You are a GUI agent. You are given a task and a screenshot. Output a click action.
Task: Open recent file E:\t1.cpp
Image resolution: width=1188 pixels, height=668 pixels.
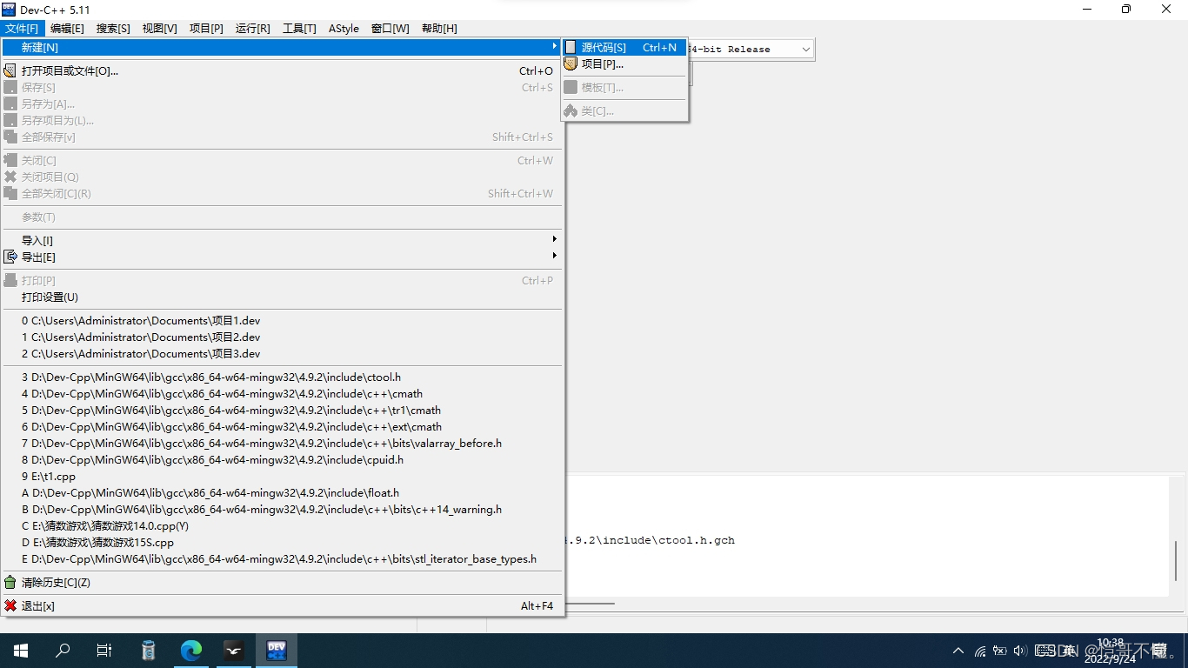283,477
